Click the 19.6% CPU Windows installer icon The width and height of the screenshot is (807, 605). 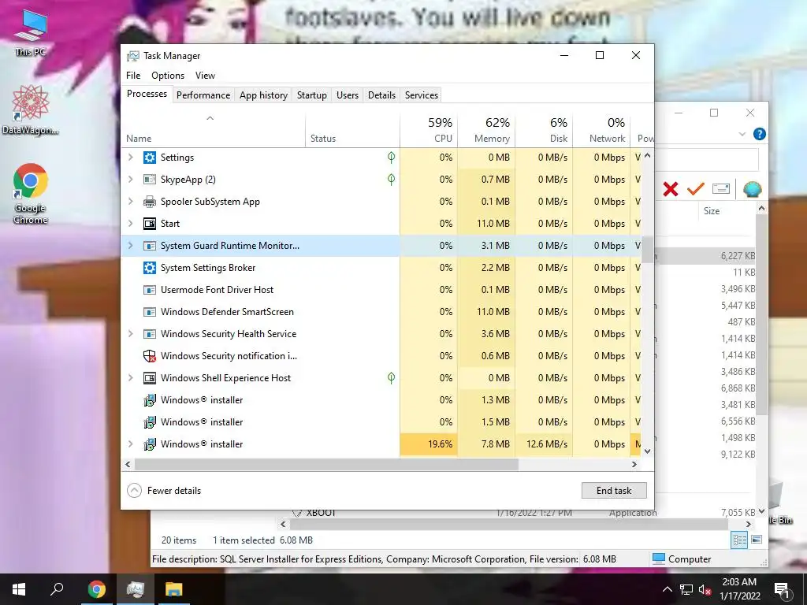click(149, 444)
